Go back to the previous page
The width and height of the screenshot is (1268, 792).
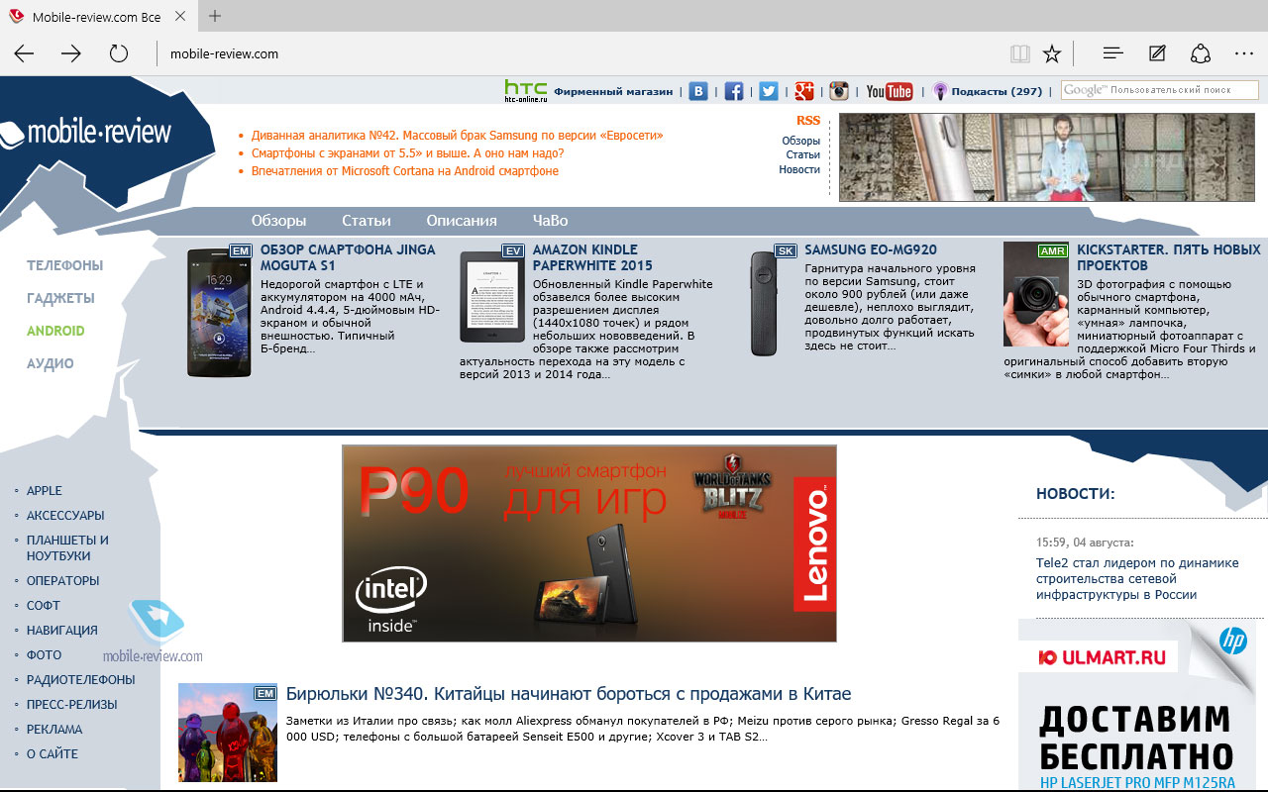pos(24,54)
